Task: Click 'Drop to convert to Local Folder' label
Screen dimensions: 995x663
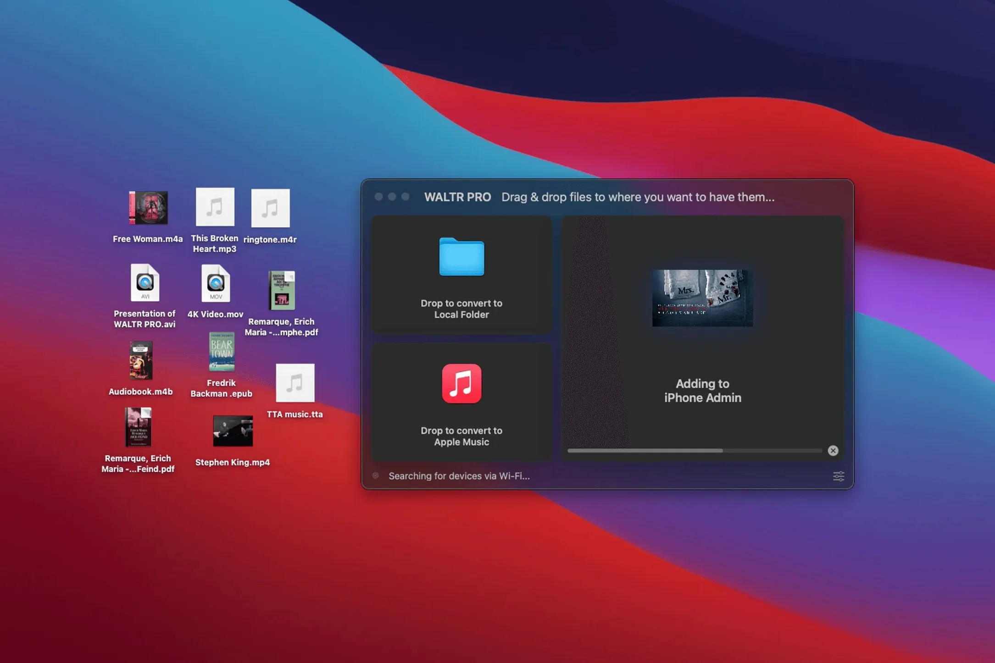Action: [x=461, y=309]
